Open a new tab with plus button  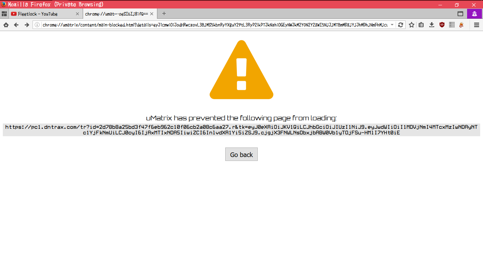(164, 14)
